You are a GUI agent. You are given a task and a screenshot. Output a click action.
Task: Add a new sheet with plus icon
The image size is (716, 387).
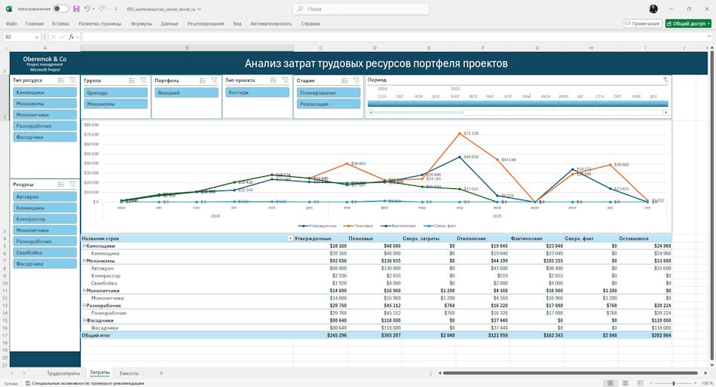click(161, 373)
